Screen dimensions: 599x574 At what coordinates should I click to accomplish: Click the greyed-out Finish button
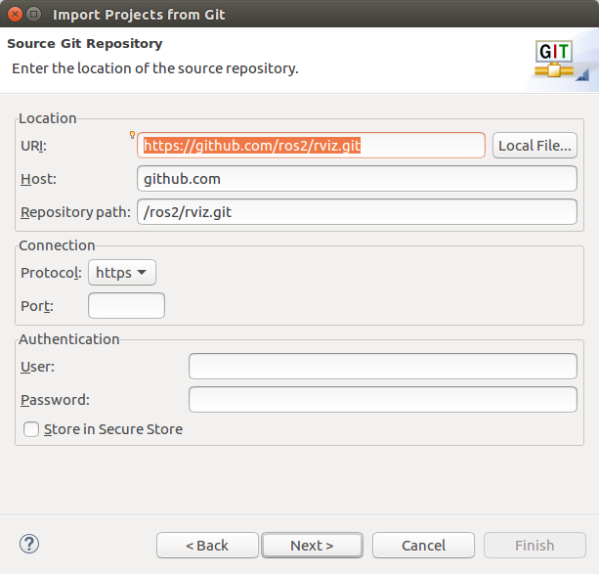(x=535, y=546)
